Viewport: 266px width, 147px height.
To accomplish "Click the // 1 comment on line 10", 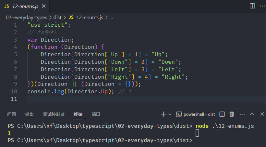I will point(125,91).
